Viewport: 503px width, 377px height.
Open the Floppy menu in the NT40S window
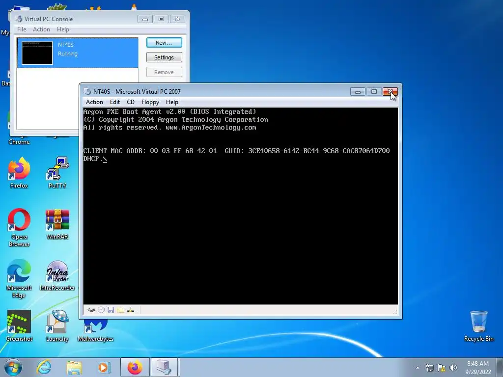click(x=150, y=102)
